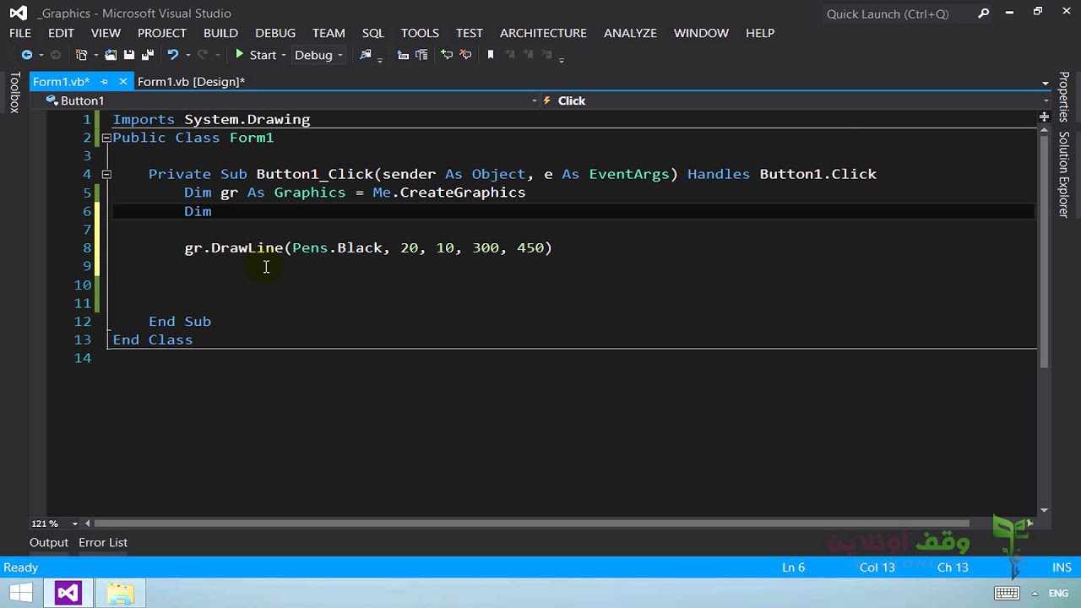Click the Find in Files toolbar icon
Viewport: 1081px width, 608px height.
pyautogui.click(x=366, y=55)
